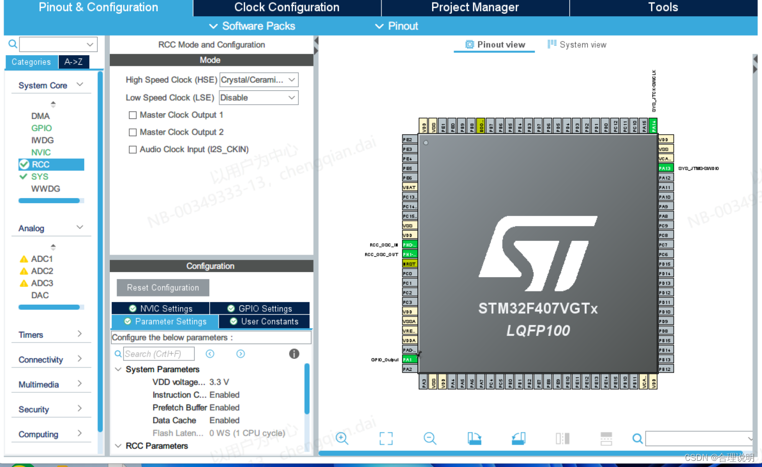Open the Tools tab
762x467 pixels.
coord(663,8)
